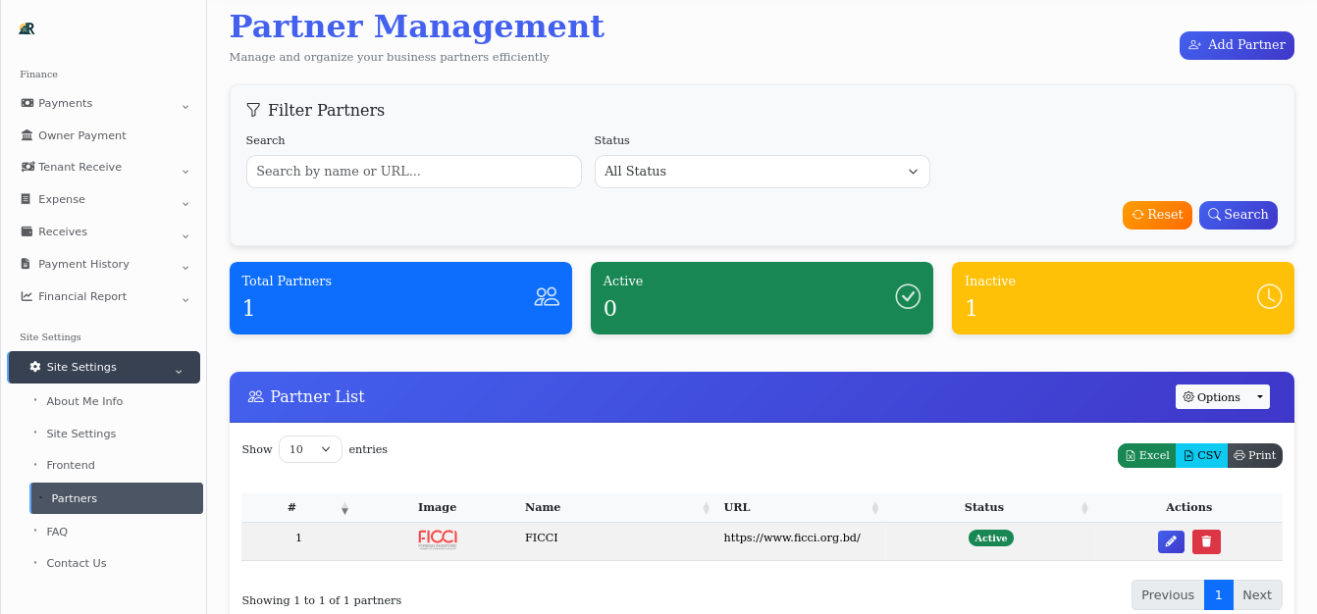Click the edit pencil icon for FICCI
Screen dimensions: 1317x614
coord(1171,540)
